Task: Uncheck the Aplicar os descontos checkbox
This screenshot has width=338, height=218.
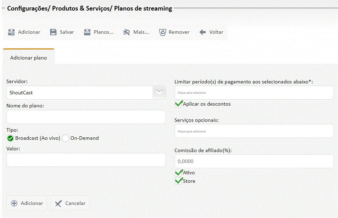Action: (179, 104)
